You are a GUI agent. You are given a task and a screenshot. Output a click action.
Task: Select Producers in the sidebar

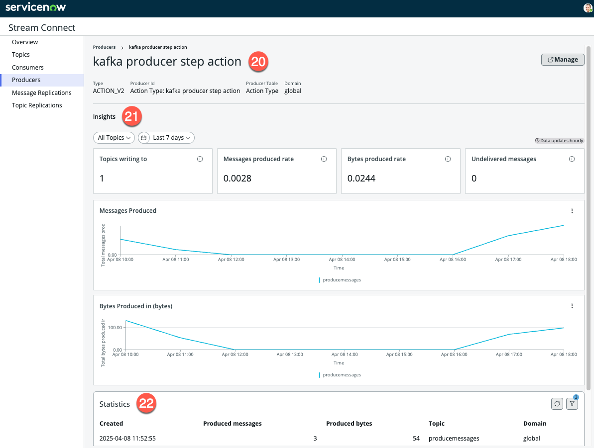[x=42, y=80]
